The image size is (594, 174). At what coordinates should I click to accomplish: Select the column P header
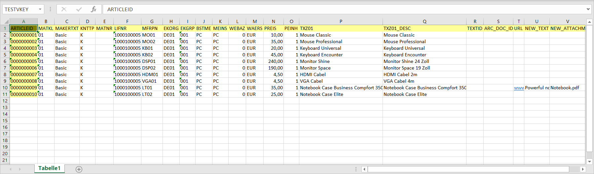coord(341,21)
